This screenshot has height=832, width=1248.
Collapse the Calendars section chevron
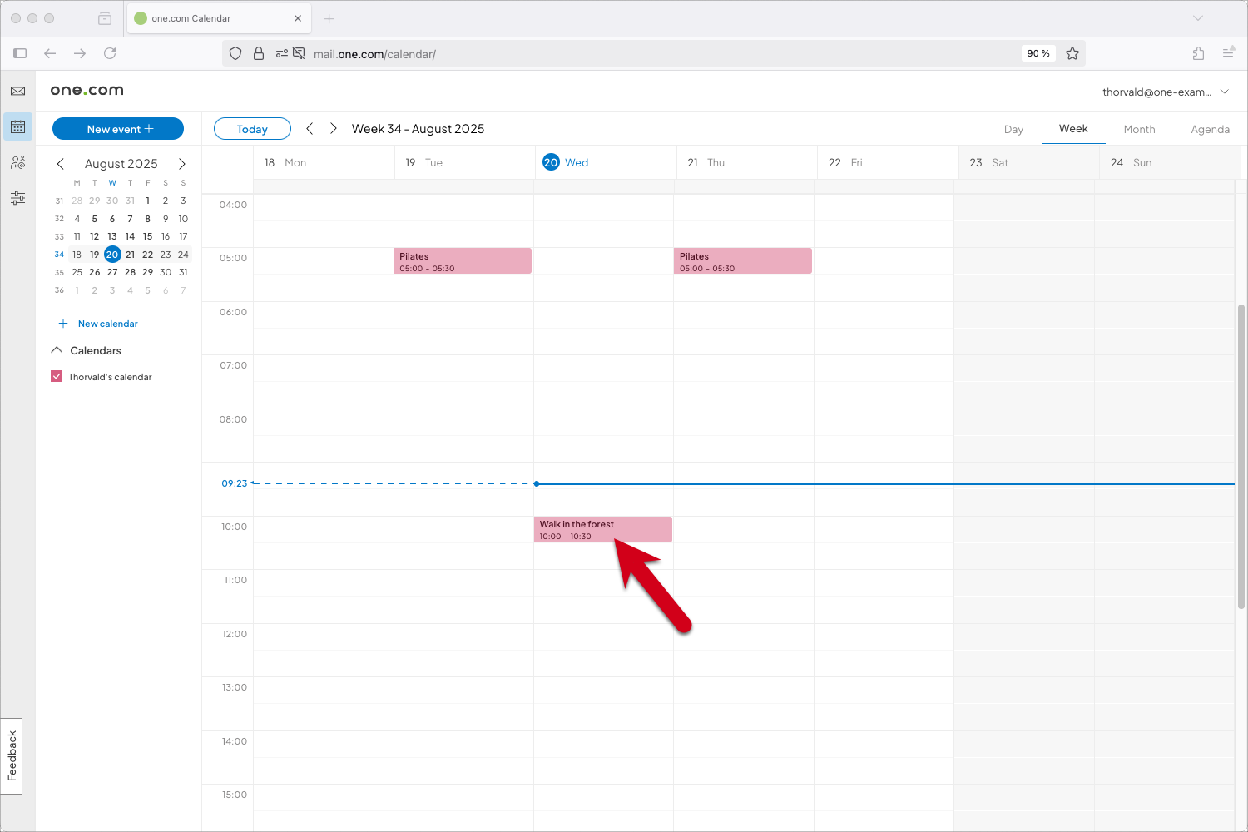(x=57, y=350)
